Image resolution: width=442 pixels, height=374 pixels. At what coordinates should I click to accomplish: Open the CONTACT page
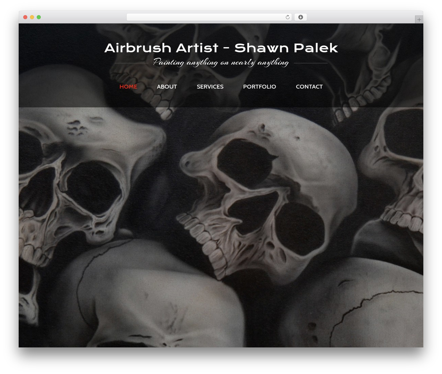click(x=309, y=87)
